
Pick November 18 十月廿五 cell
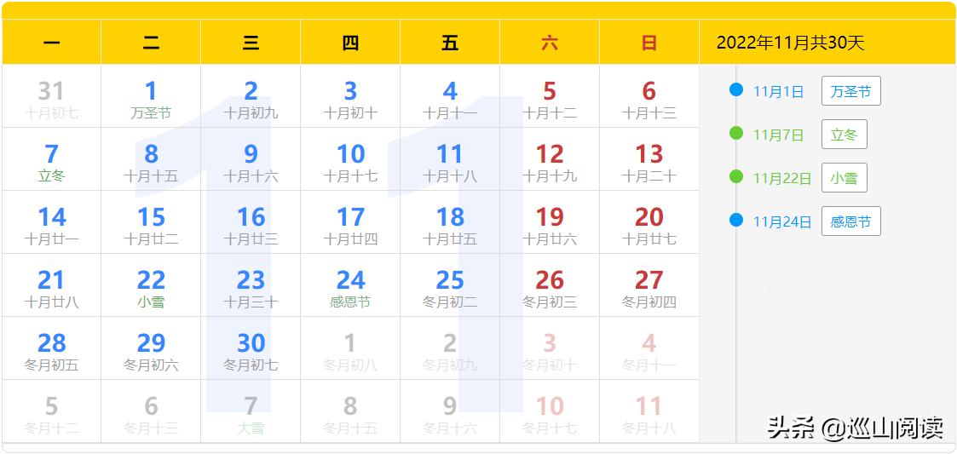450,222
